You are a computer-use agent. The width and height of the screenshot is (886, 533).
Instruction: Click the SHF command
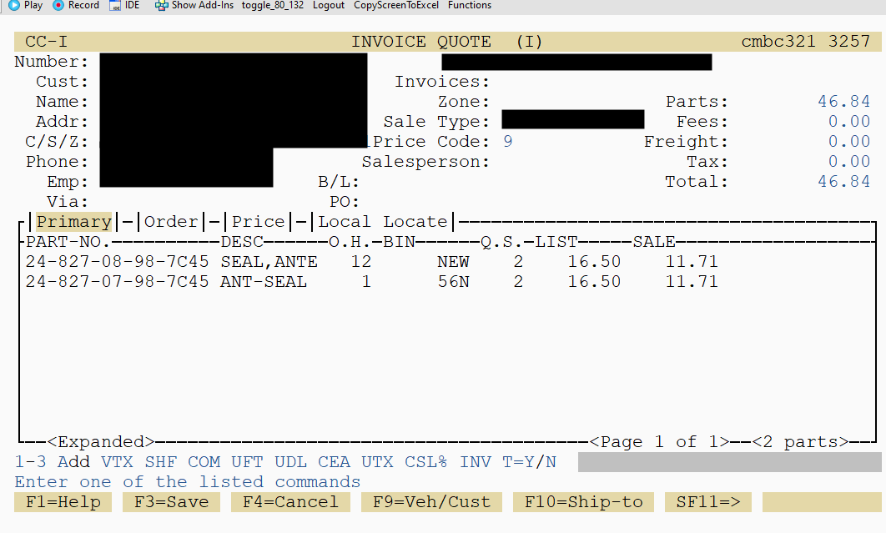pos(160,462)
